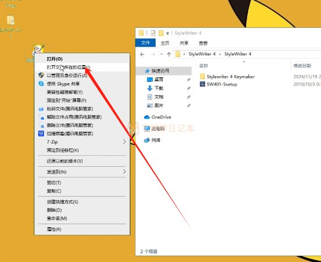Open the recent locations dropdown arrow
Screen dimensions: 321x262
pos(161,54)
